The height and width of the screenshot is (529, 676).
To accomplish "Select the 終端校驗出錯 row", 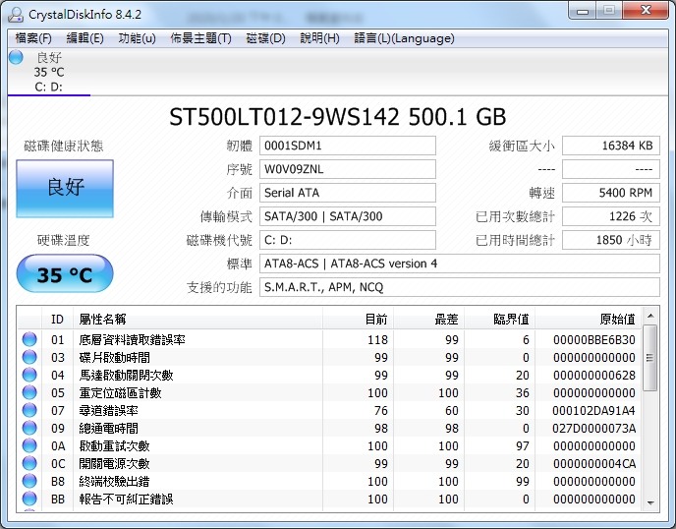I will (329, 481).
